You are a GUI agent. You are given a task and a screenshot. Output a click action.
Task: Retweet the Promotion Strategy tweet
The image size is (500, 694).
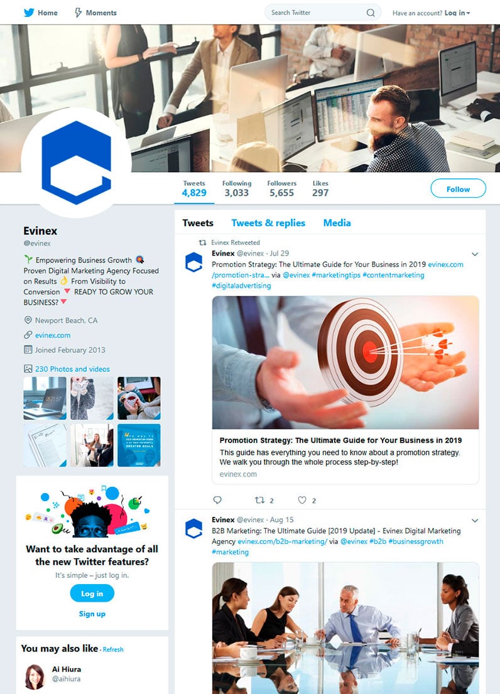(x=259, y=500)
